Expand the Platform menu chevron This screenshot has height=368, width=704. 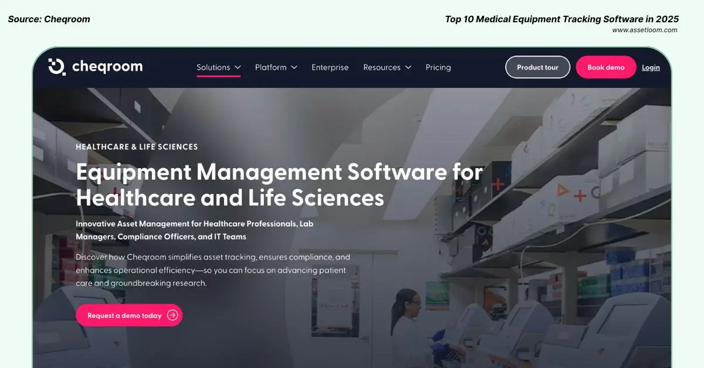click(294, 67)
